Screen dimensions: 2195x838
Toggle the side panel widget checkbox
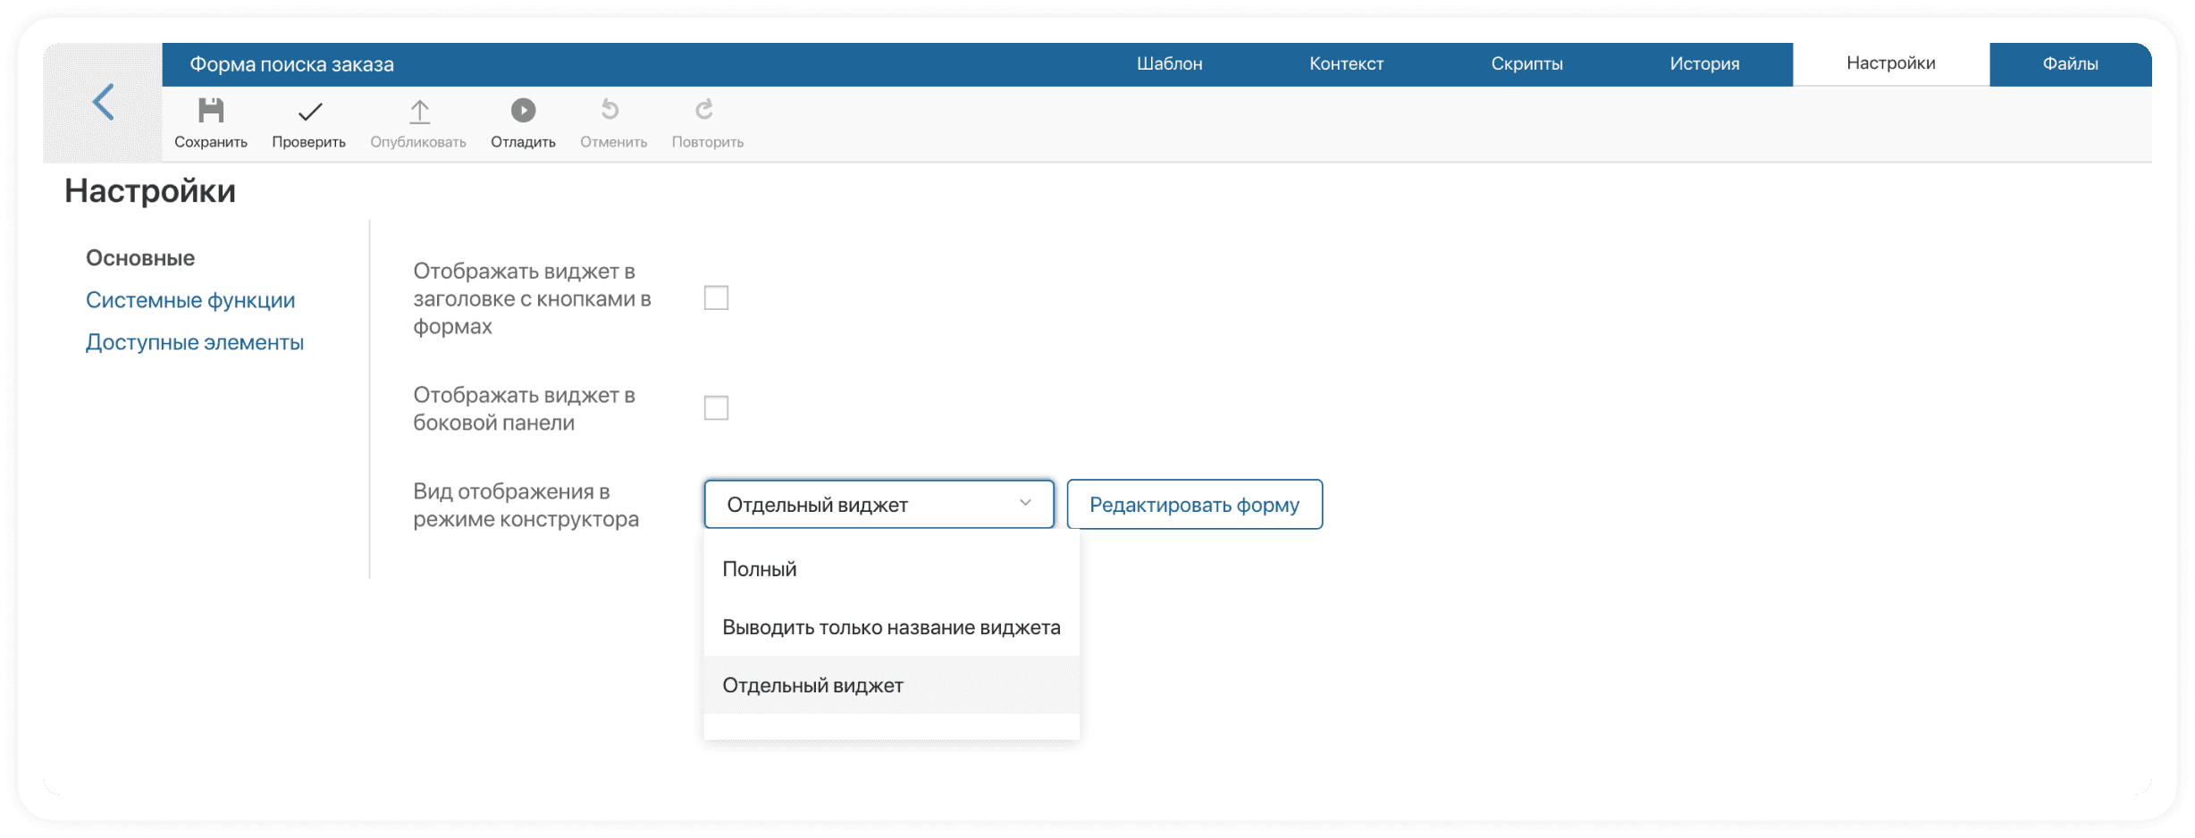click(716, 408)
